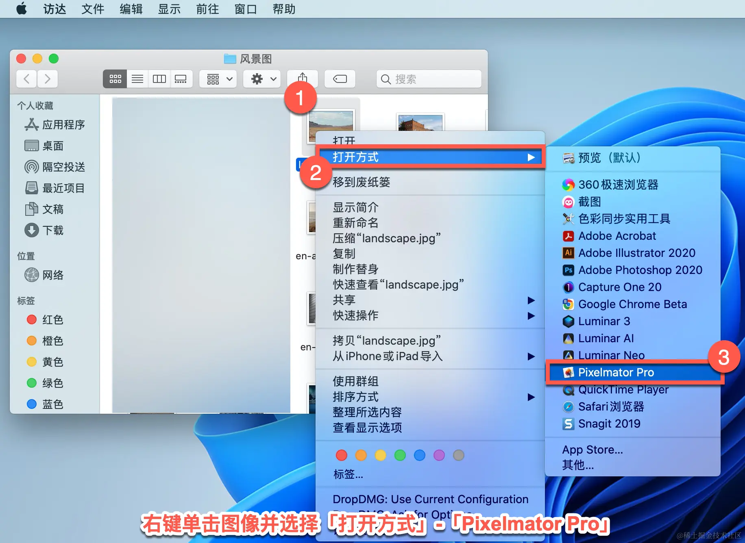The height and width of the screenshot is (543, 745).
Task: Go forward in Finder window
Action: pos(47,78)
